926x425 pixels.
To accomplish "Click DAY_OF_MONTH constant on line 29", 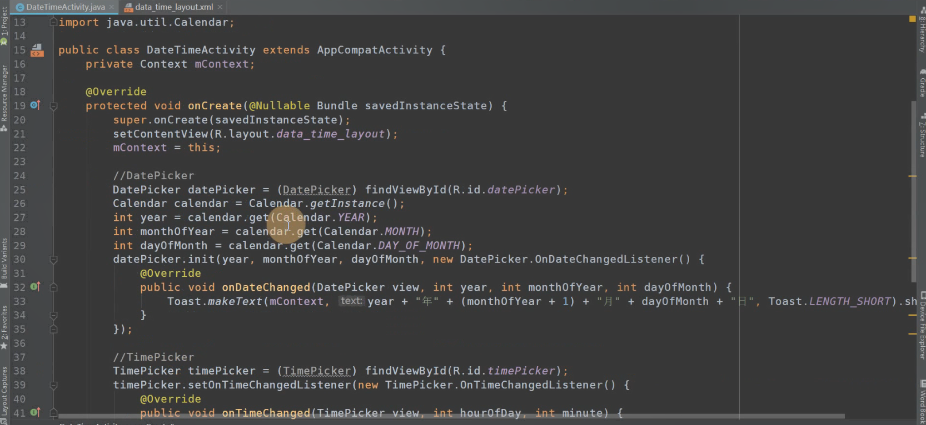I will 419,245.
